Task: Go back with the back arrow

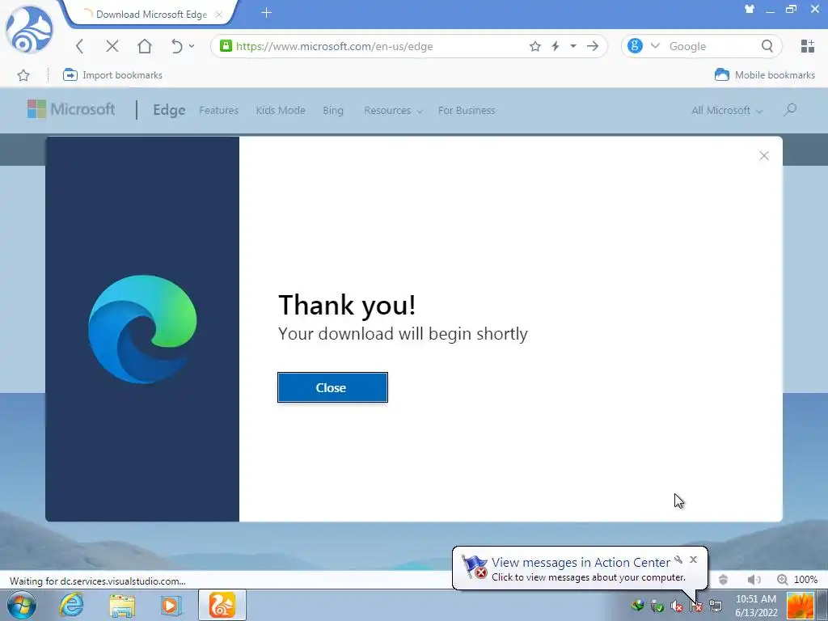Action: (x=80, y=46)
